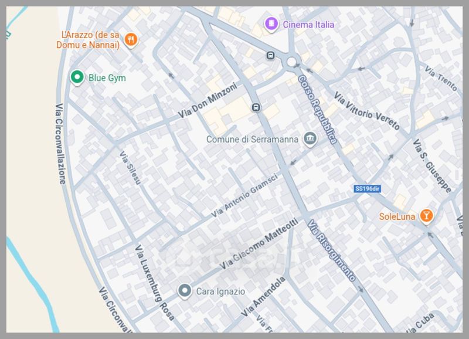The height and width of the screenshot is (339, 469).
Task: Click the Blue Gym text label
Action: (x=107, y=77)
